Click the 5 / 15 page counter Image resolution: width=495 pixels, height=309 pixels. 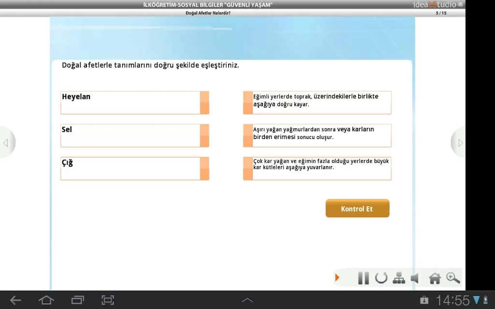tap(441, 13)
